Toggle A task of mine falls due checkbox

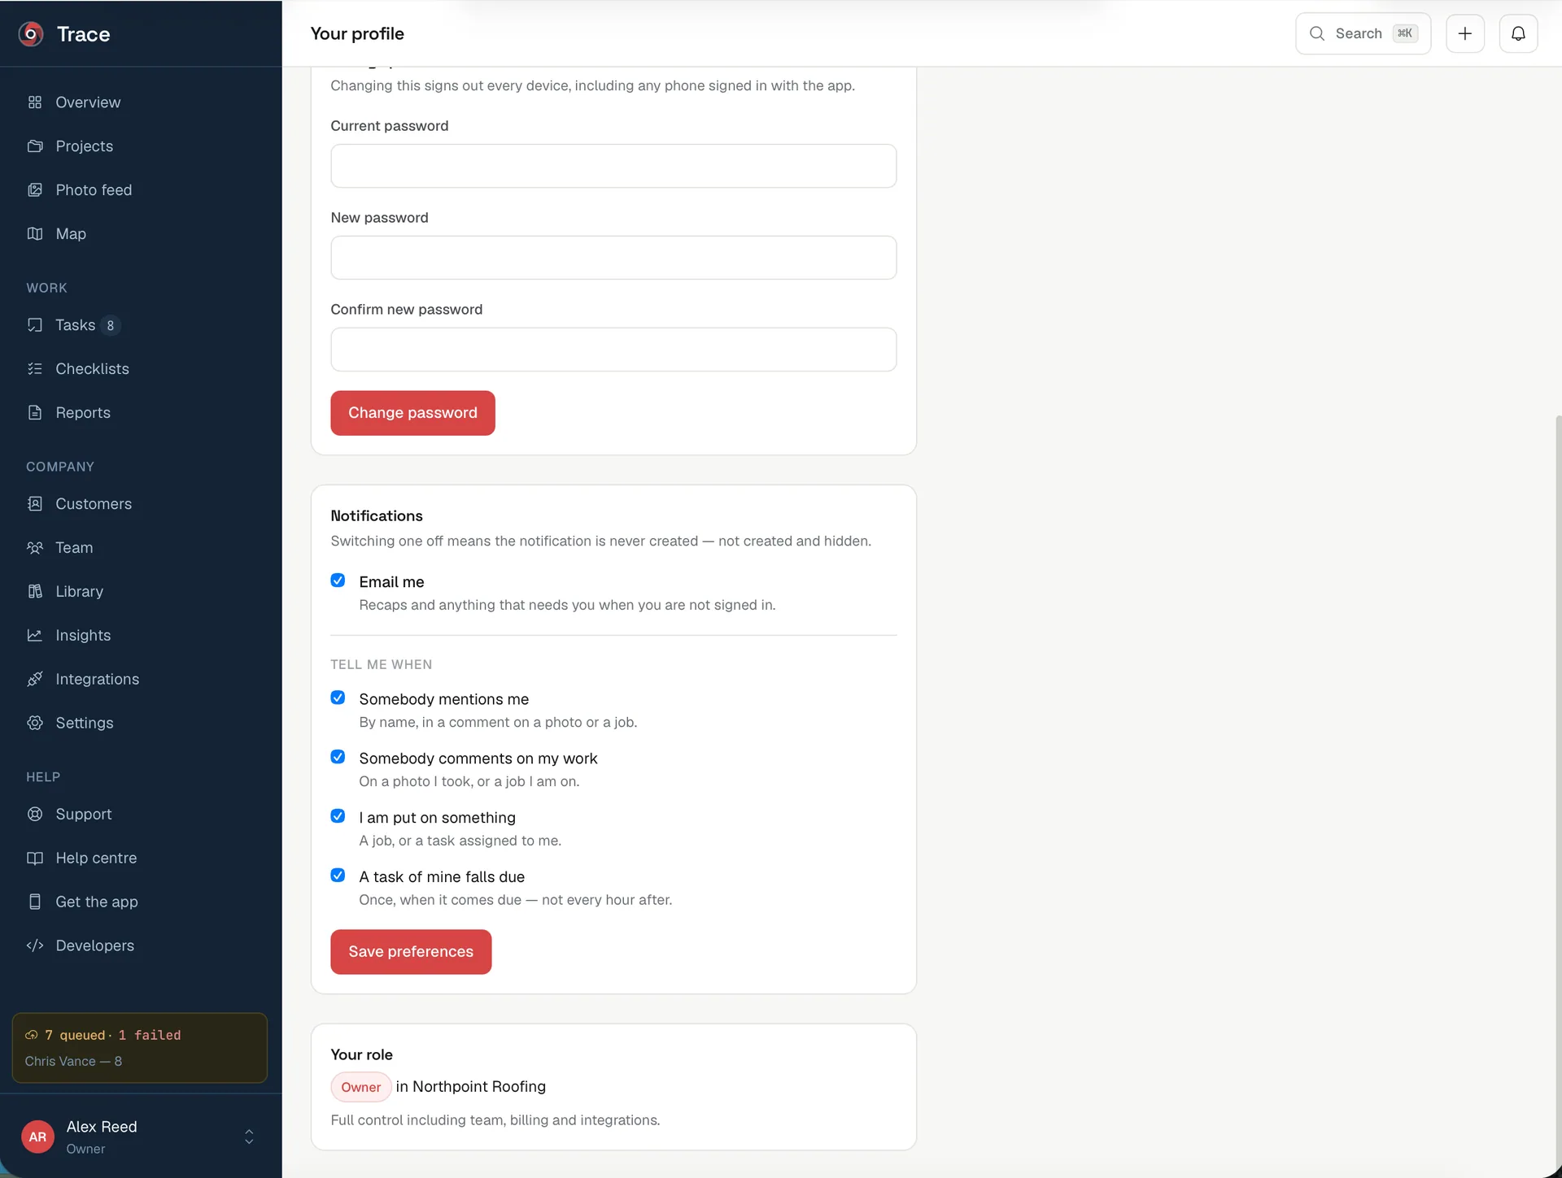click(x=338, y=876)
